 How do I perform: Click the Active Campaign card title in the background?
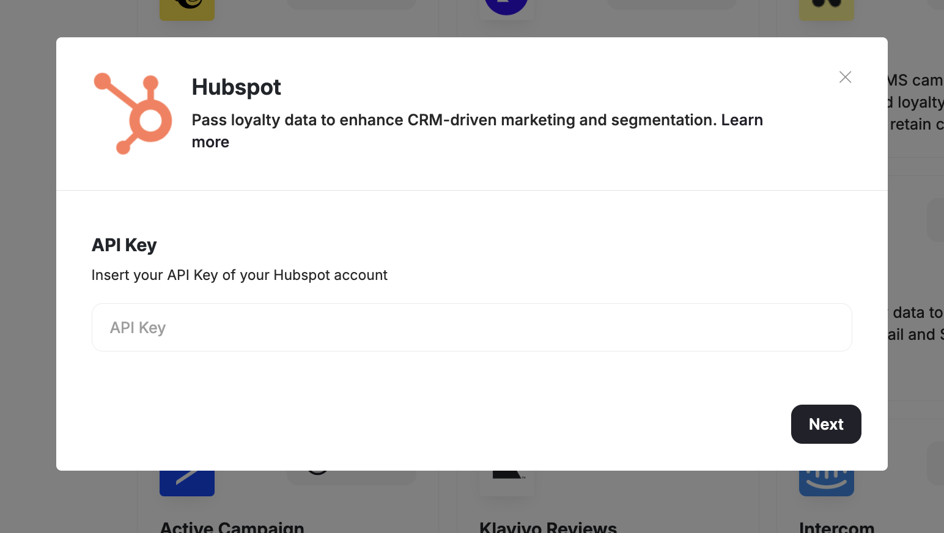tap(232, 527)
